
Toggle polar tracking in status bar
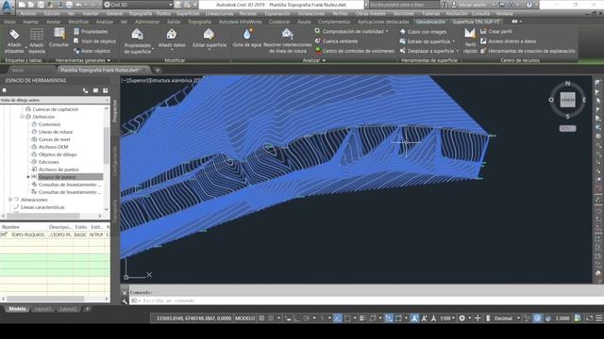307,318
